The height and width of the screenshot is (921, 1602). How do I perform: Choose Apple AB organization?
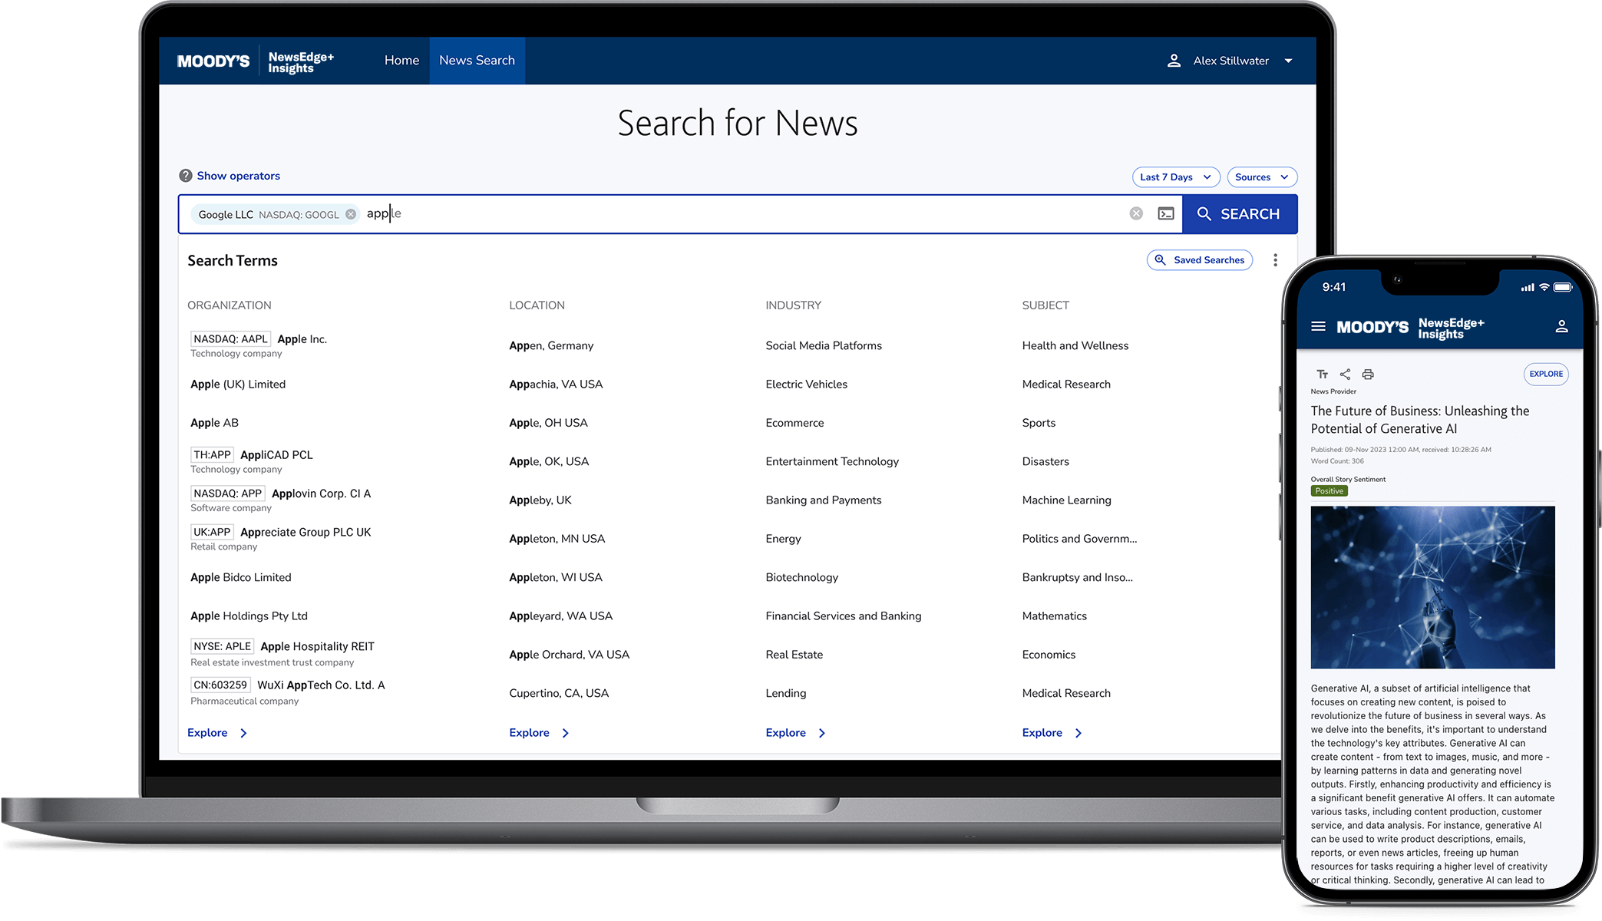[214, 423]
